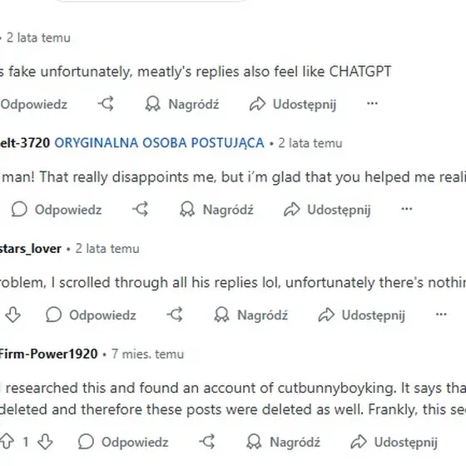
Task: Upvote the Firm-Power1920 comment
Action: click(7, 442)
